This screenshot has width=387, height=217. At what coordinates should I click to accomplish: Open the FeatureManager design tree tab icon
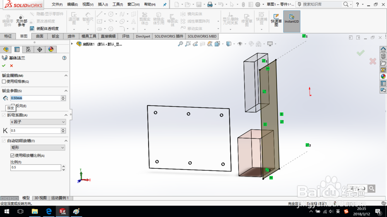click(6, 49)
